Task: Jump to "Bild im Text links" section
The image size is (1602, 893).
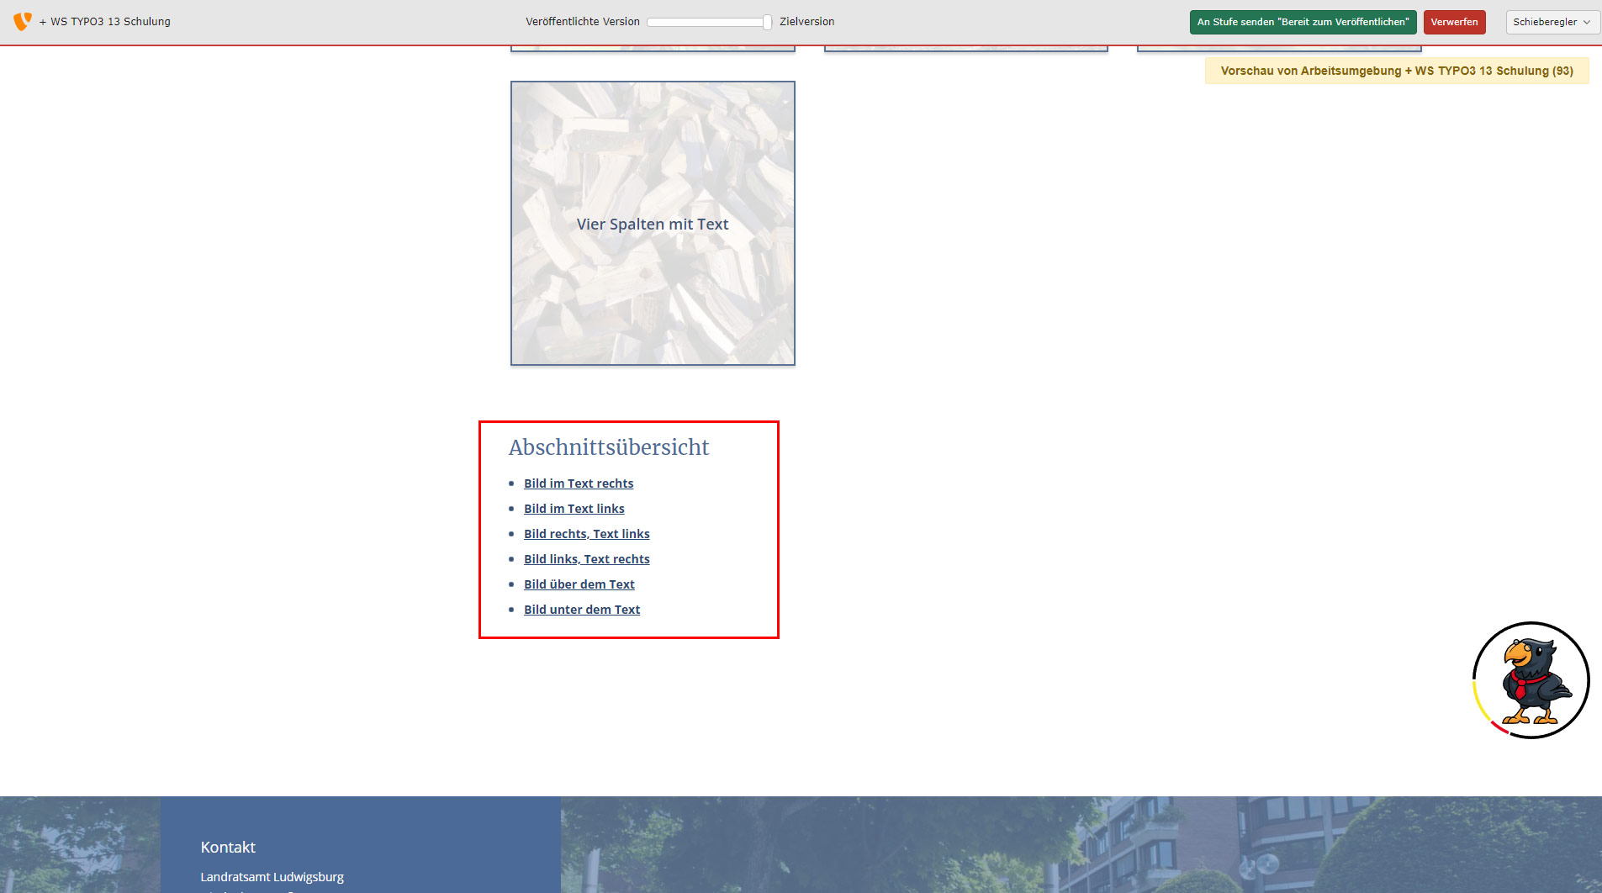Action: tap(574, 509)
